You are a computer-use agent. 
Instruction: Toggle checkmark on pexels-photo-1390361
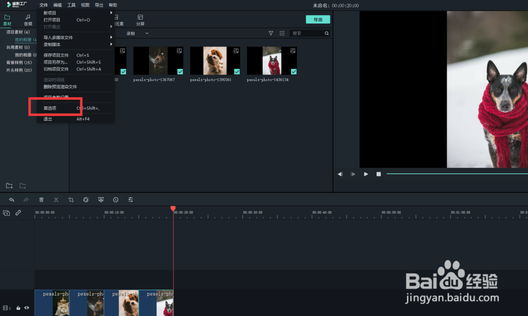(x=237, y=71)
